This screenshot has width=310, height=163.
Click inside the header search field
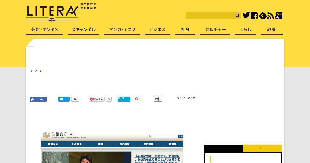pyautogui.click(x=210, y=16)
